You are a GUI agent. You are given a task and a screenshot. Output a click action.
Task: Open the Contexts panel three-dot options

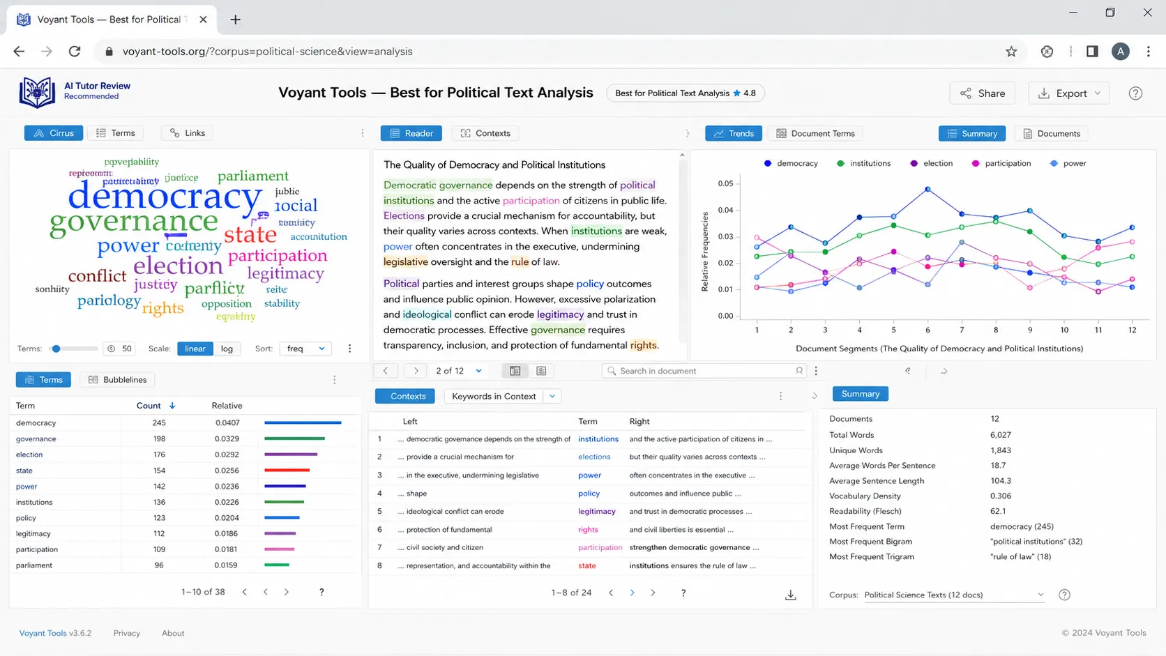pos(780,396)
